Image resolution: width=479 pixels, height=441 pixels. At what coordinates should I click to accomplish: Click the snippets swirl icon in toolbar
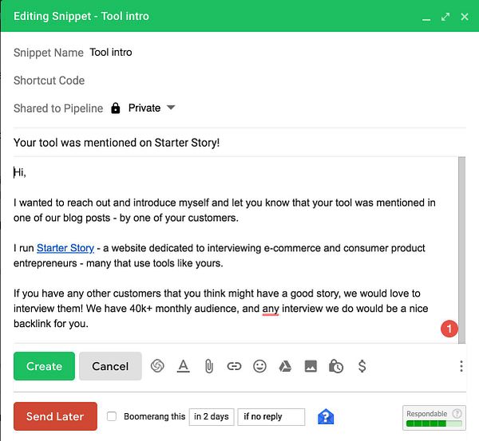158,366
